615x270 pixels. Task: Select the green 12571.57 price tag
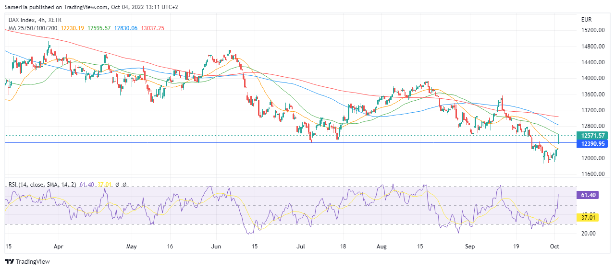click(x=594, y=136)
